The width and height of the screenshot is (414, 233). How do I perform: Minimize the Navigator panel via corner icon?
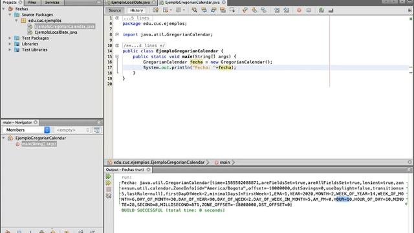click(99, 122)
